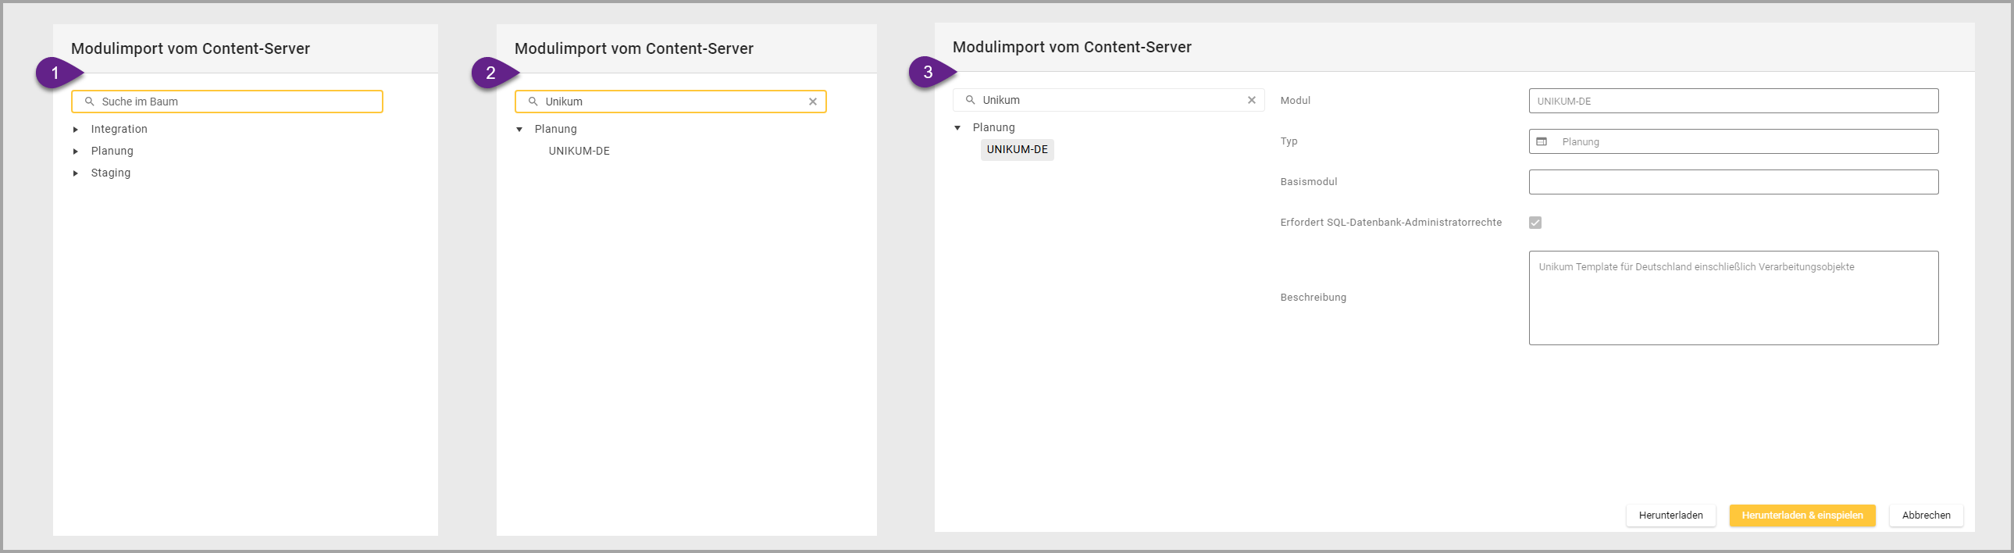The image size is (2014, 553).
Task: Click the empty Basismodul input field
Action: (1733, 182)
